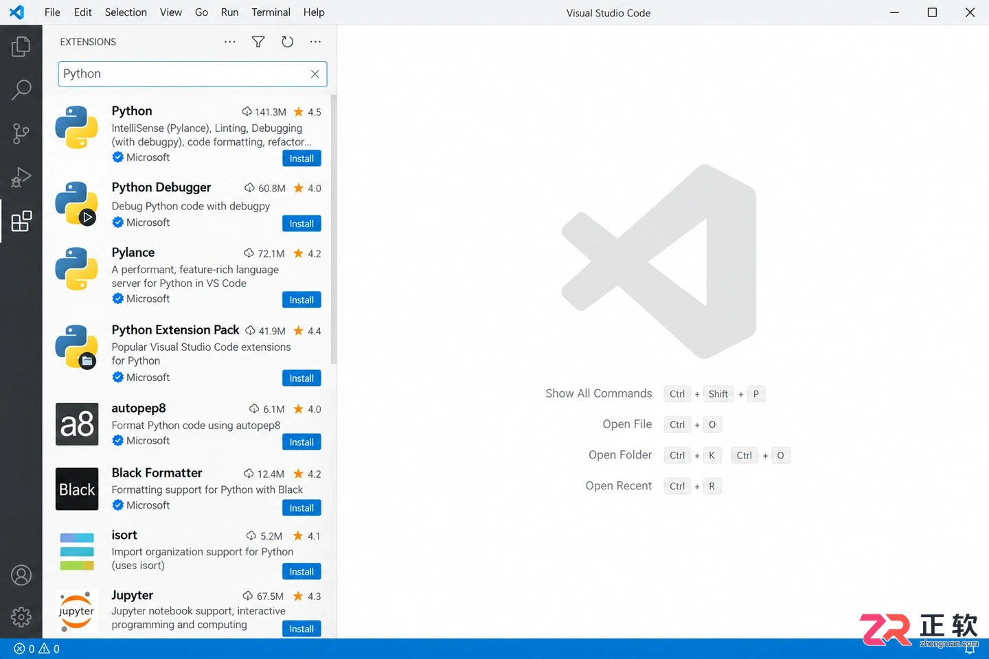Open the Source Control view
The height and width of the screenshot is (659, 989).
(21, 133)
